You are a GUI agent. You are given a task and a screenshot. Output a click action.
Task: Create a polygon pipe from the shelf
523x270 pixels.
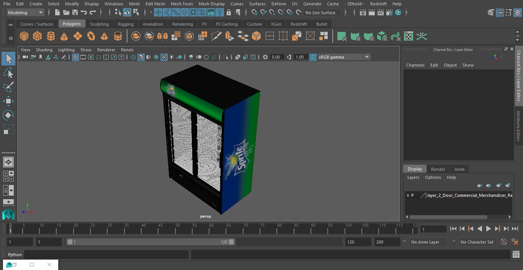(x=118, y=36)
